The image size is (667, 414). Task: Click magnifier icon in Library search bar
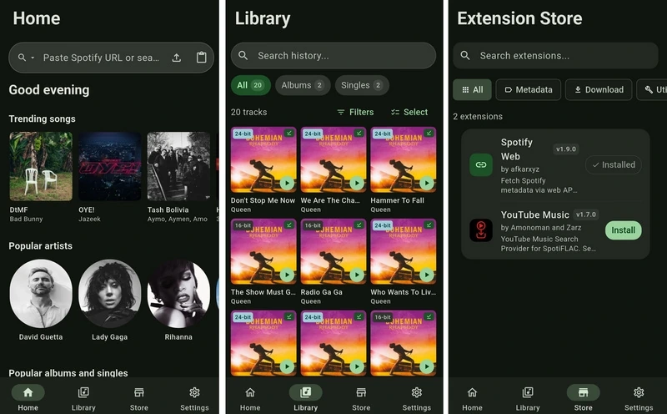(243, 55)
